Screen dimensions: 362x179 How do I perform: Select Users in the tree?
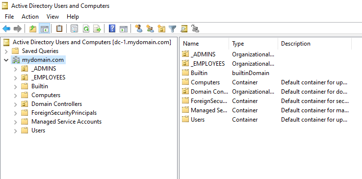[x=38, y=130]
